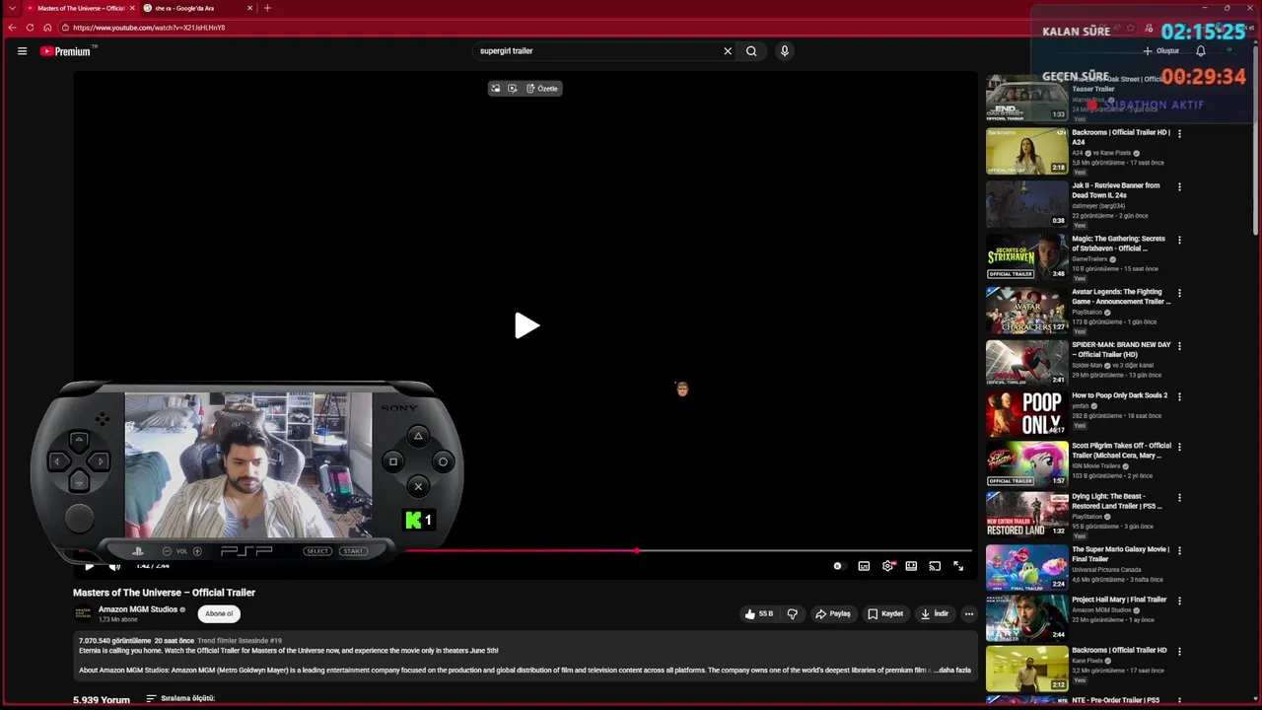Open the player settings gear
The height and width of the screenshot is (710, 1262).
pos(887,566)
